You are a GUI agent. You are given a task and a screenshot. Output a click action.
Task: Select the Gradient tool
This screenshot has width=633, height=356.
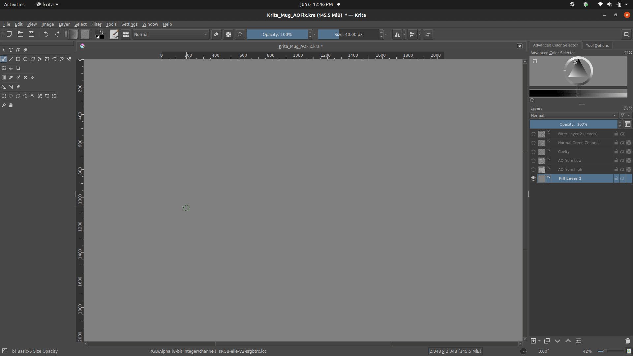tap(4, 77)
